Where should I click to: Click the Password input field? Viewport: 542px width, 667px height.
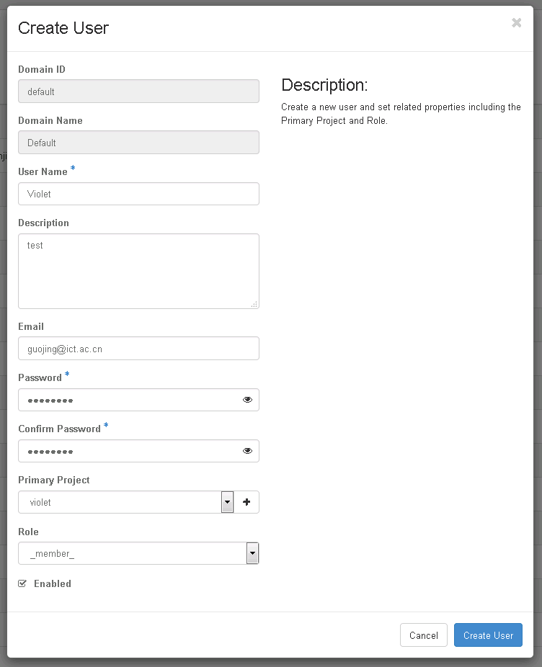coord(139,400)
